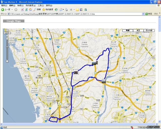Open the 編輯(E) menu
The width and height of the screenshot is (161, 129).
[12, 6]
